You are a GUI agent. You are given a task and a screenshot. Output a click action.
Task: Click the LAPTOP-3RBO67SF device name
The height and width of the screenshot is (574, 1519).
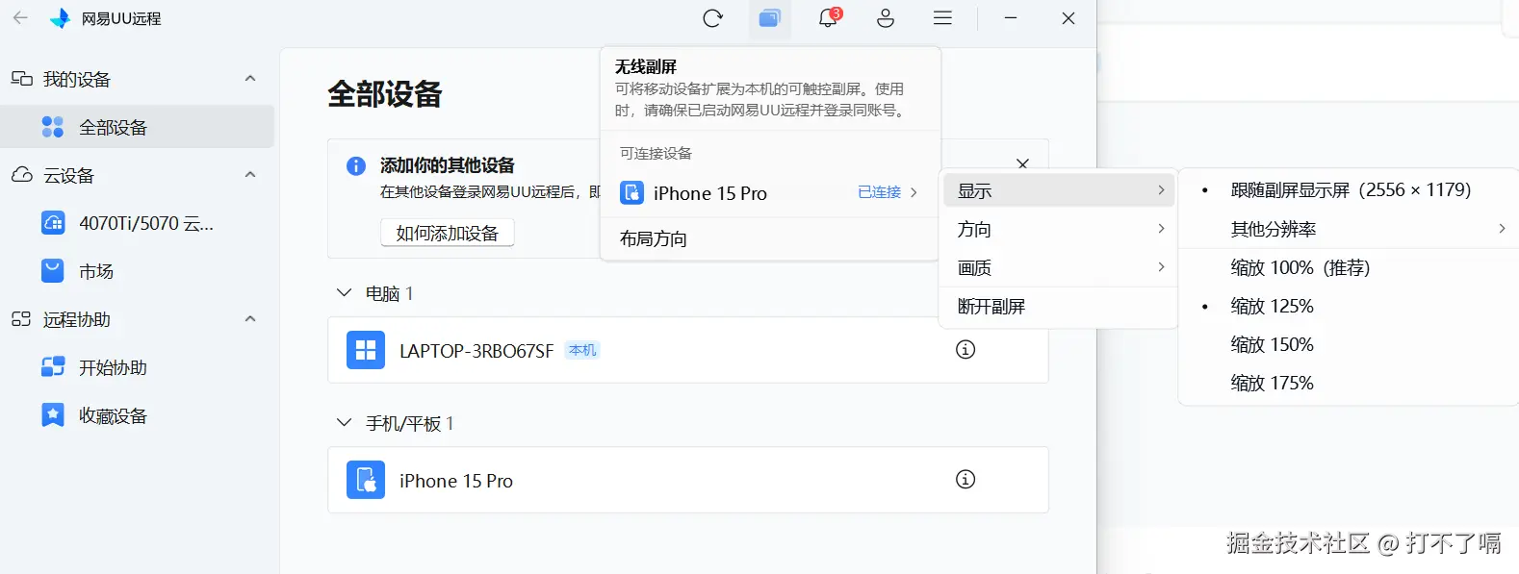pyautogui.click(x=476, y=351)
